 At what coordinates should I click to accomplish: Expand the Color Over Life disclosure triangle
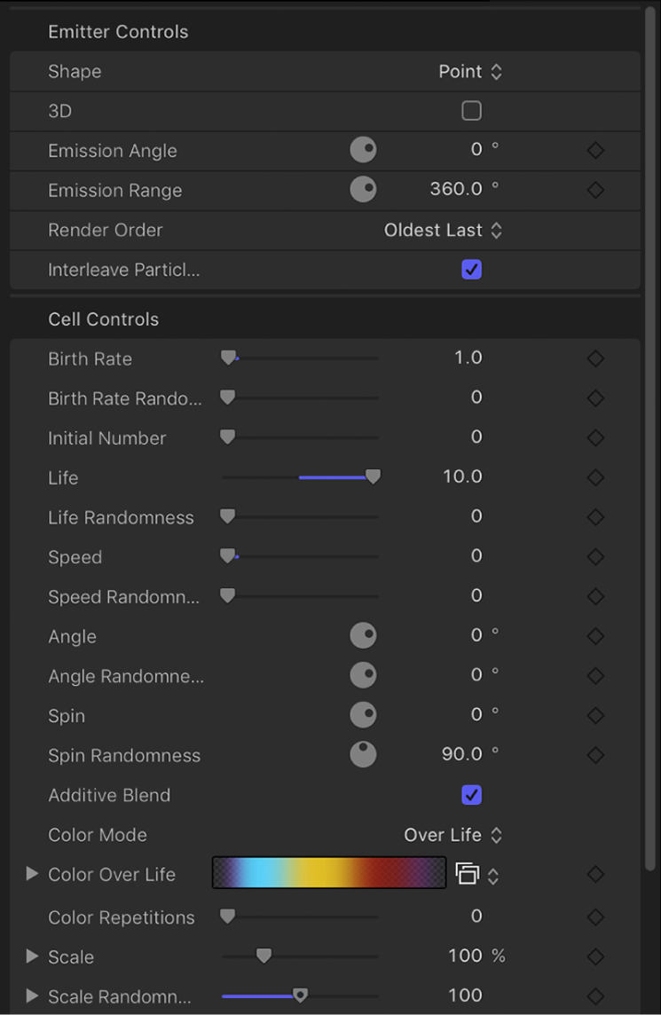(x=32, y=874)
